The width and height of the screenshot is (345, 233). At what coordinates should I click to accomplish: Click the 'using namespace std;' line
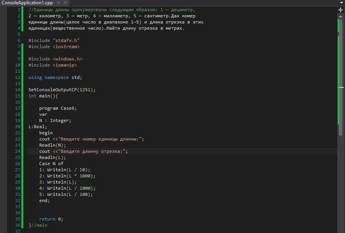coord(55,78)
